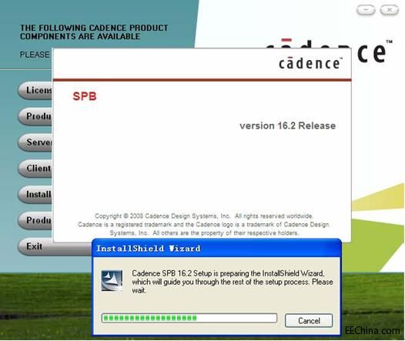Open the License button in the sidebar
Screen dimensions: 405x341
pyautogui.click(x=35, y=90)
